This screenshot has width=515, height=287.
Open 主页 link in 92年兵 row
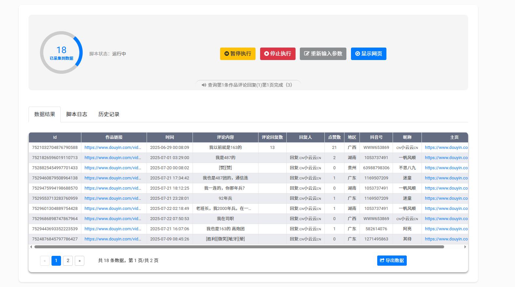tap(446, 198)
